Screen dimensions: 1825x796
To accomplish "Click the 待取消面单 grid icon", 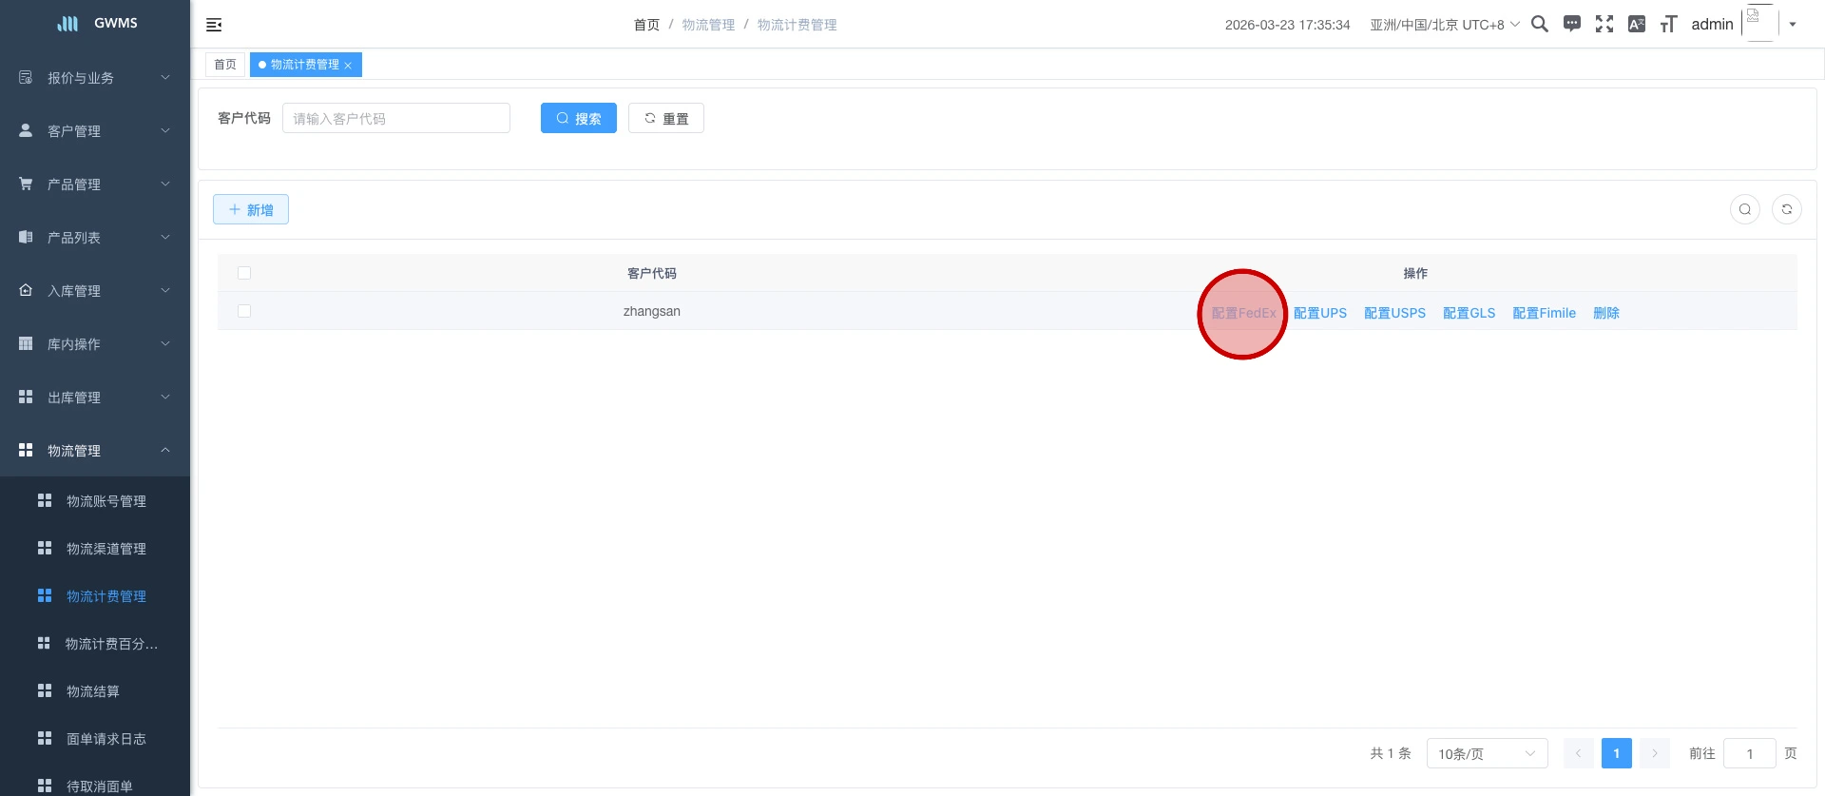I will pyautogui.click(x=45, y=786).
